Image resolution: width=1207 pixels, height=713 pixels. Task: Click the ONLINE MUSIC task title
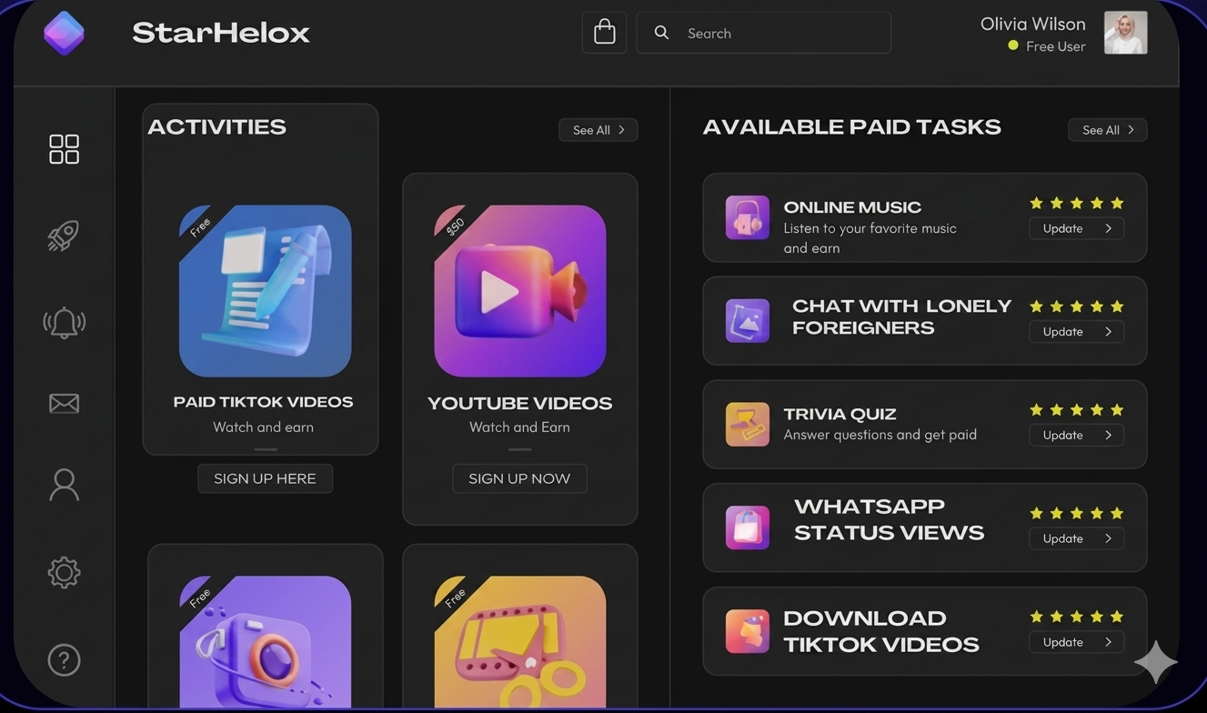click(852, 207)
